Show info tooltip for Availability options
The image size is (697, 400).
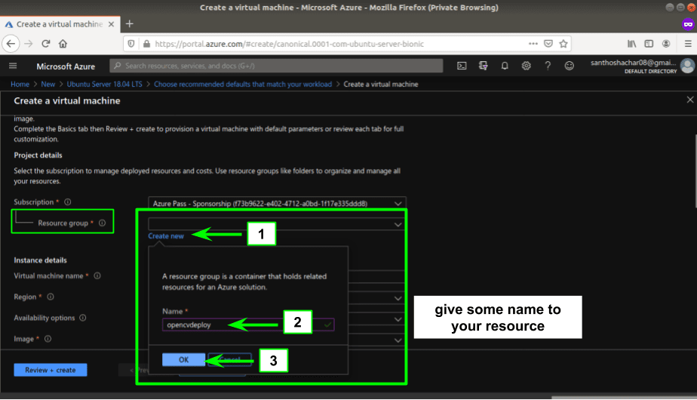point(83,318)
